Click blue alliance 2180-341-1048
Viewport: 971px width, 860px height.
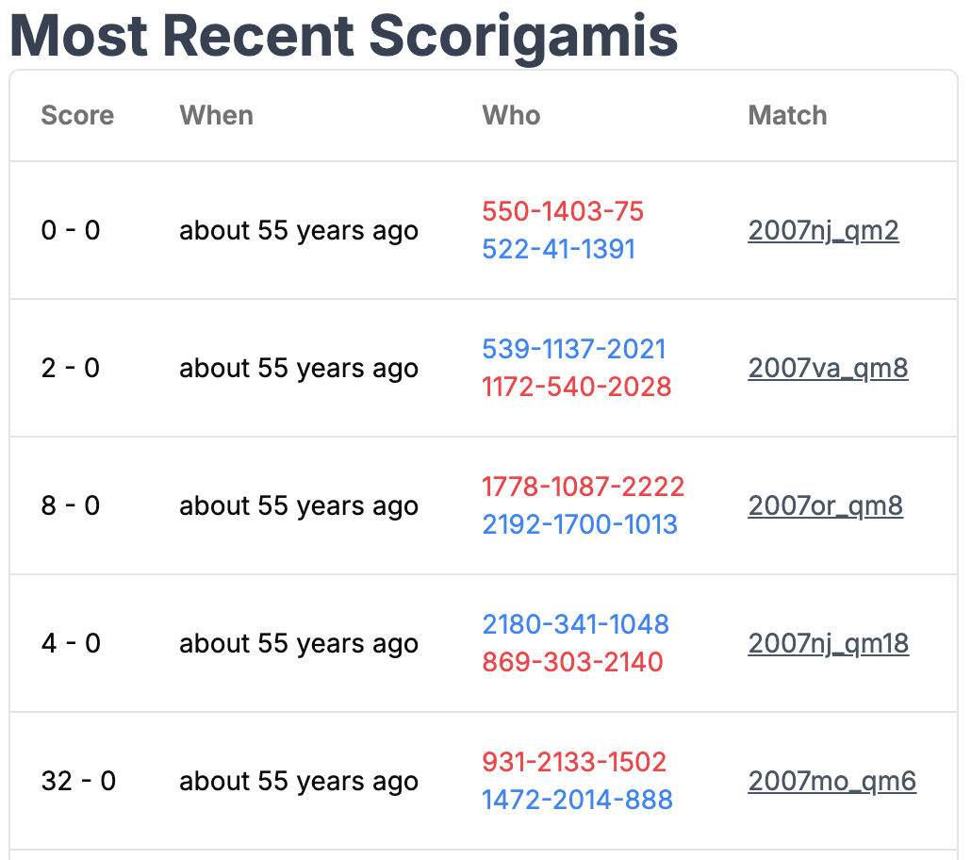point(575,624)
